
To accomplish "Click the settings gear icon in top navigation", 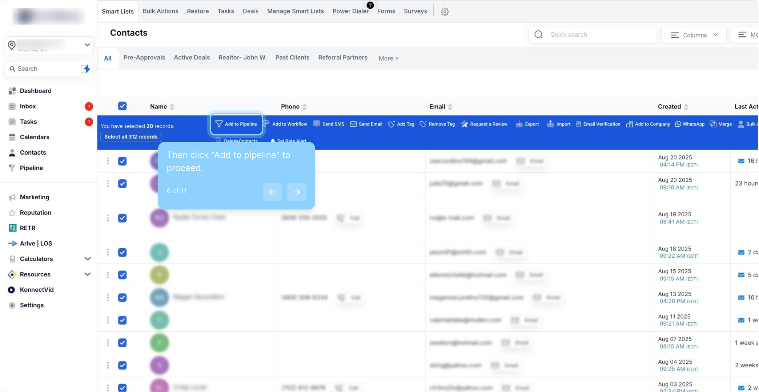I will (x=445, y=12).
